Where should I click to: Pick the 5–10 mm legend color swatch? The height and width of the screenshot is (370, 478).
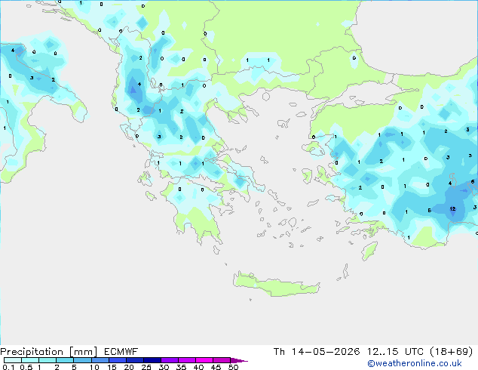click(82, 360)
